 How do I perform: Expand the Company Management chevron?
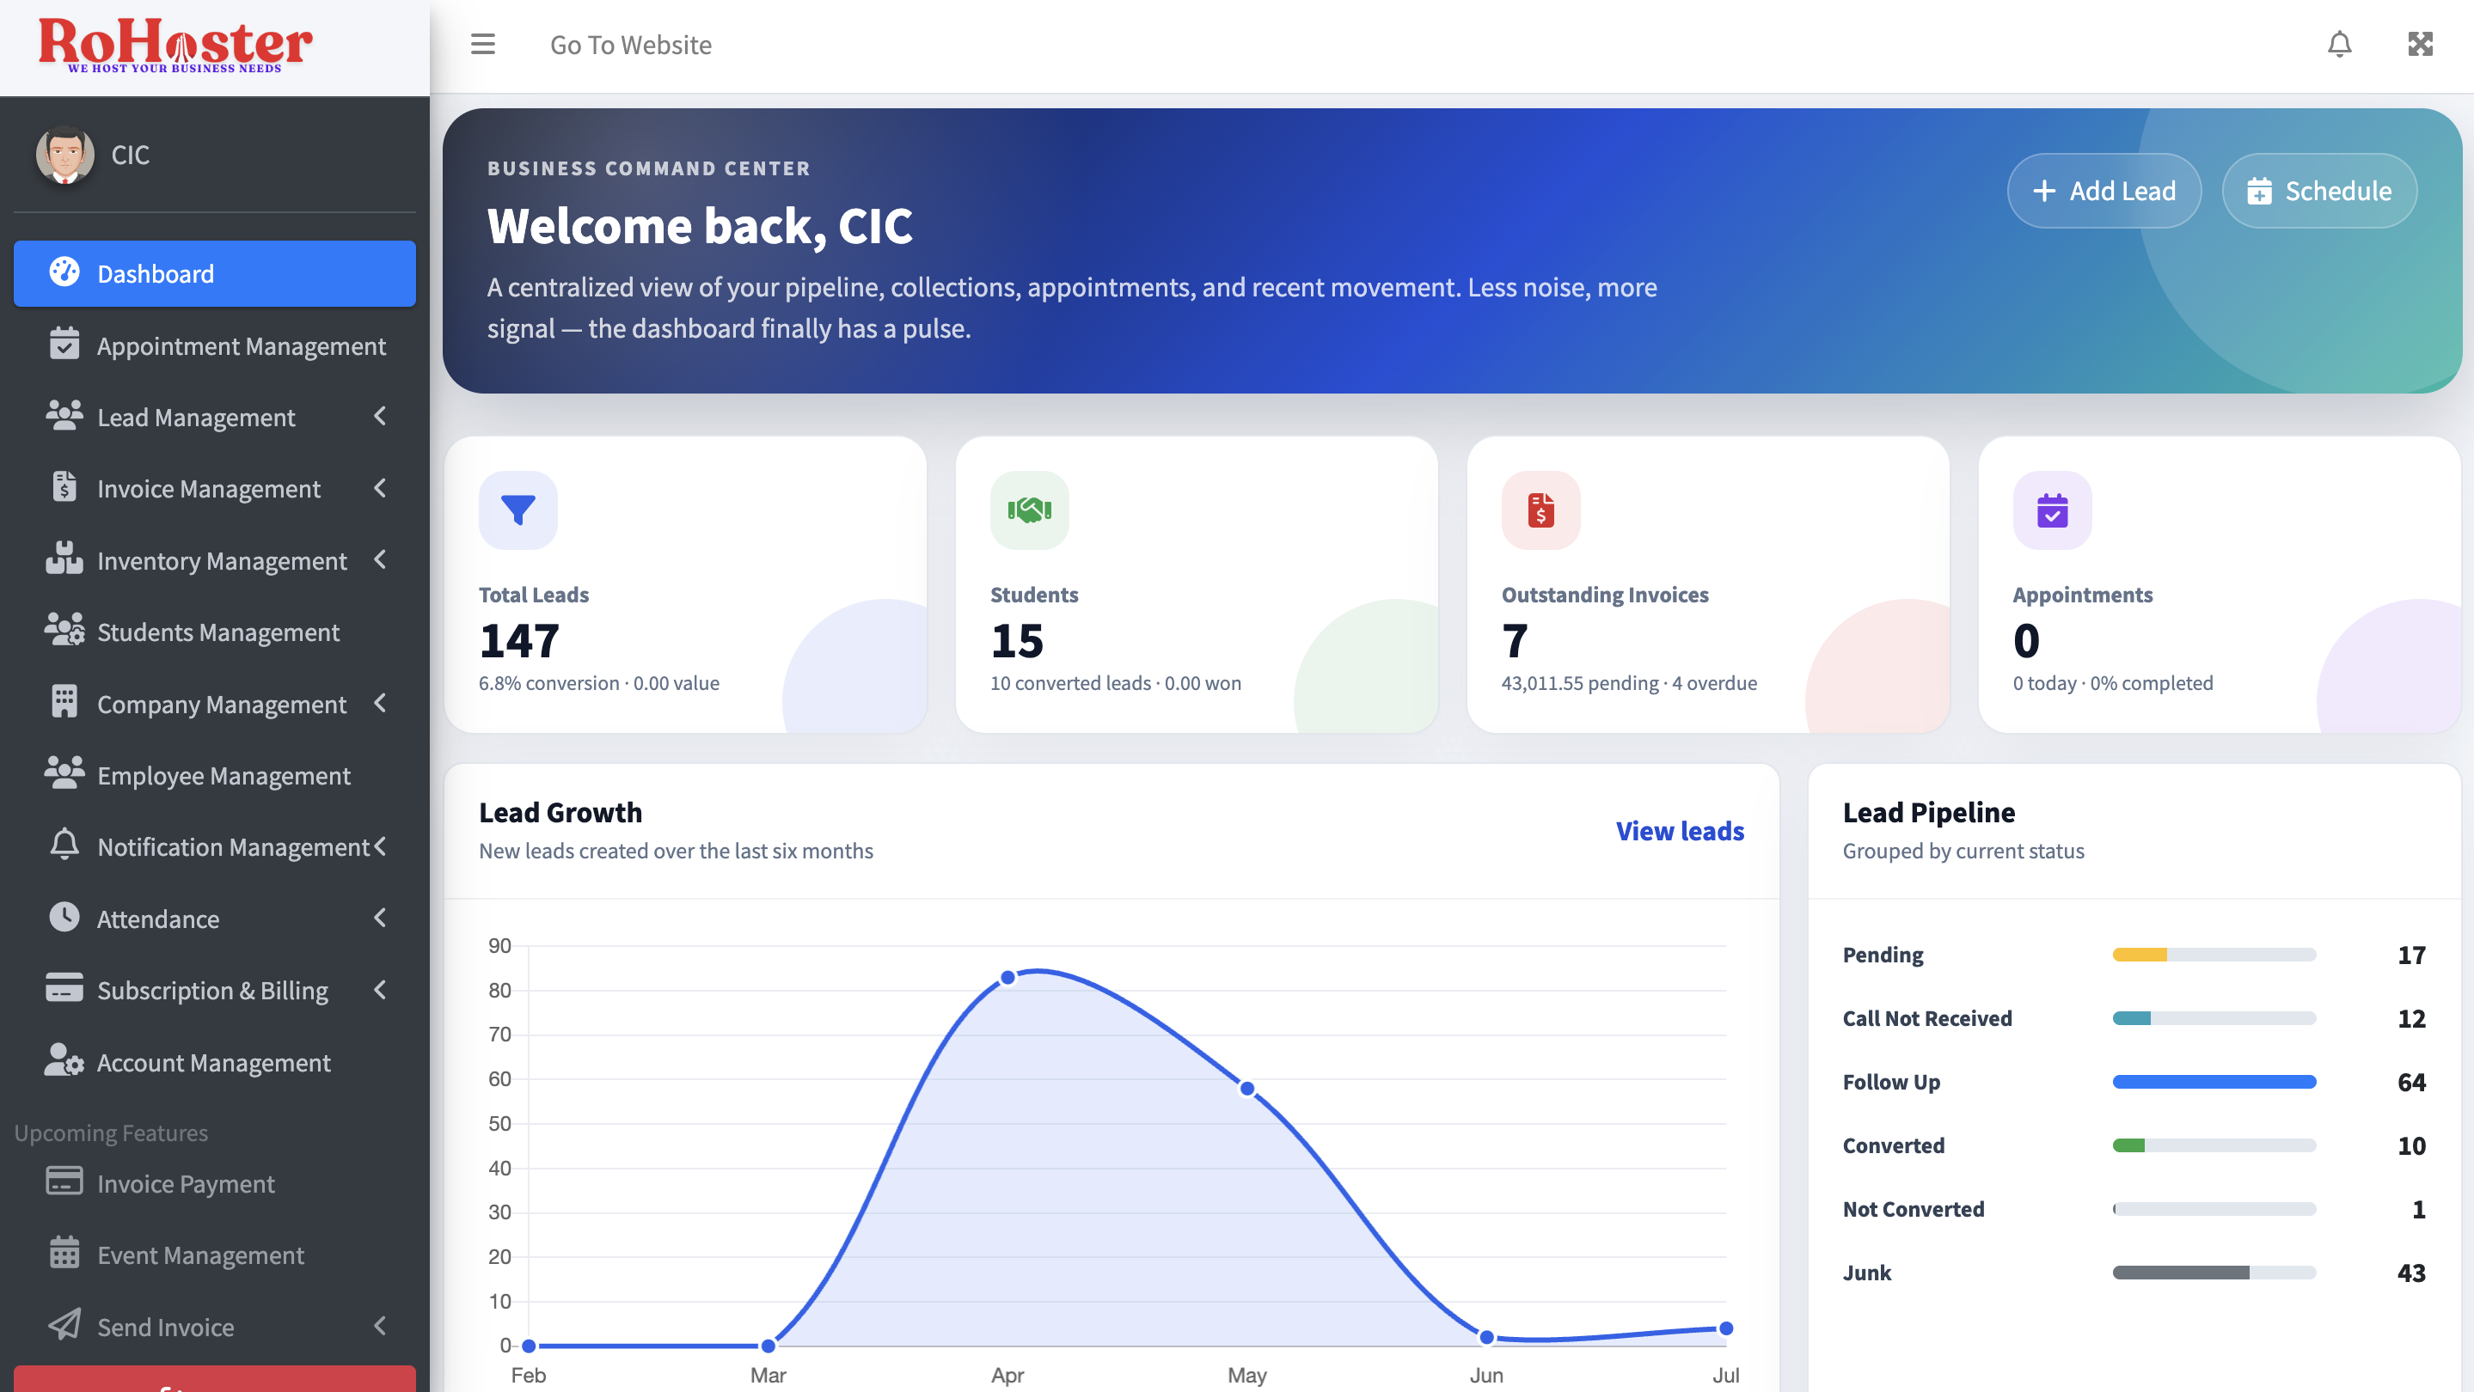coord(380,703)
